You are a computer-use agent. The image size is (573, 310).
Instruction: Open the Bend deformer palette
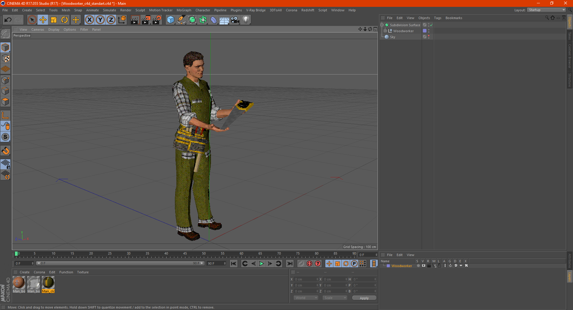[x=214, y=20]
